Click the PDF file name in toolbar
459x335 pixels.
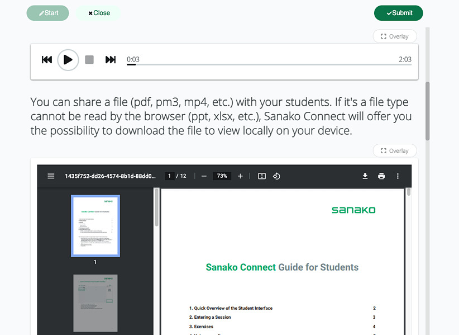click(x=111, y=176)
